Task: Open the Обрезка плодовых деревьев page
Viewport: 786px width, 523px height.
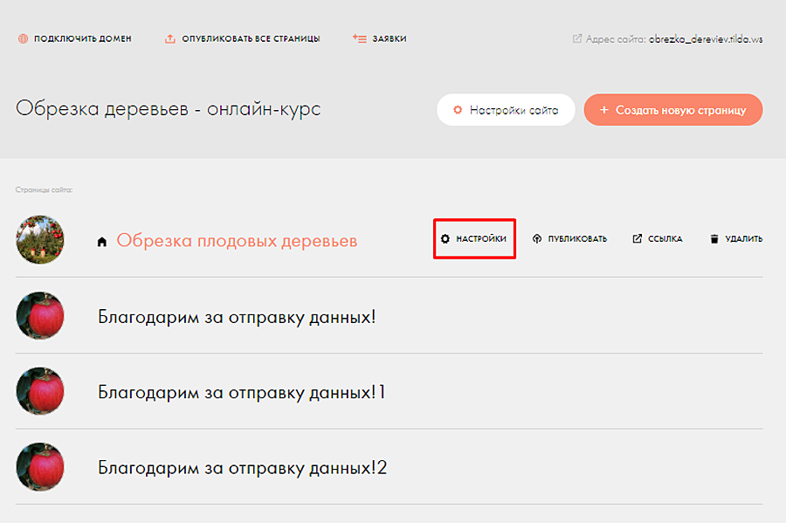Action: click(x=237, y=241)
